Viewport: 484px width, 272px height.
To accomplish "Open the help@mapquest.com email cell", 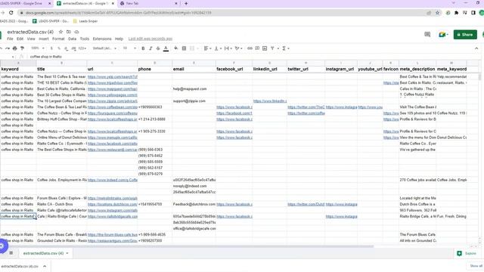I will point(194,89).
